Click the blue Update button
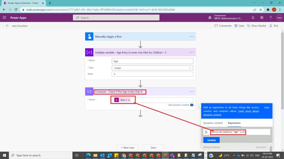Viewport: 284px width, 159px height. (x=211, y=140)
